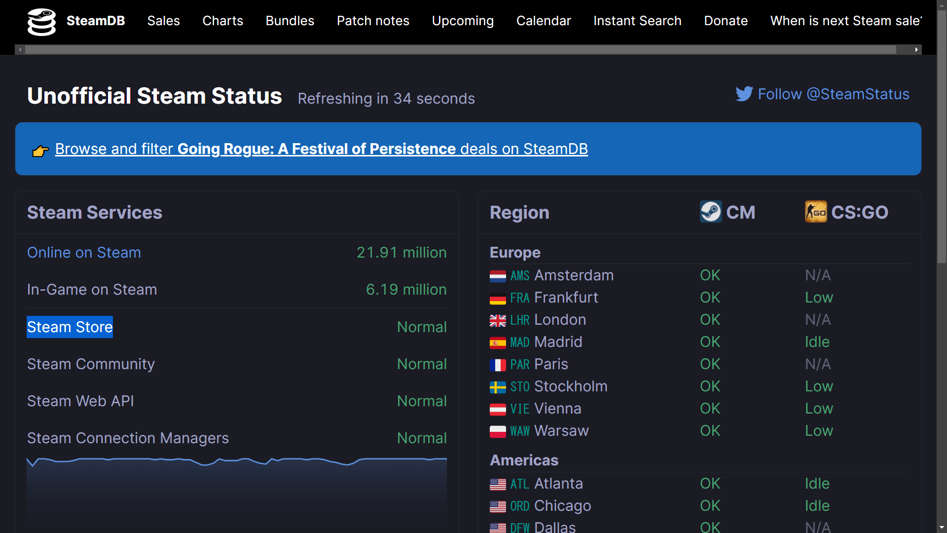947x533 pixels.
Task: Follow @SteamStatus on Twitter
Action: coord(833,94)
